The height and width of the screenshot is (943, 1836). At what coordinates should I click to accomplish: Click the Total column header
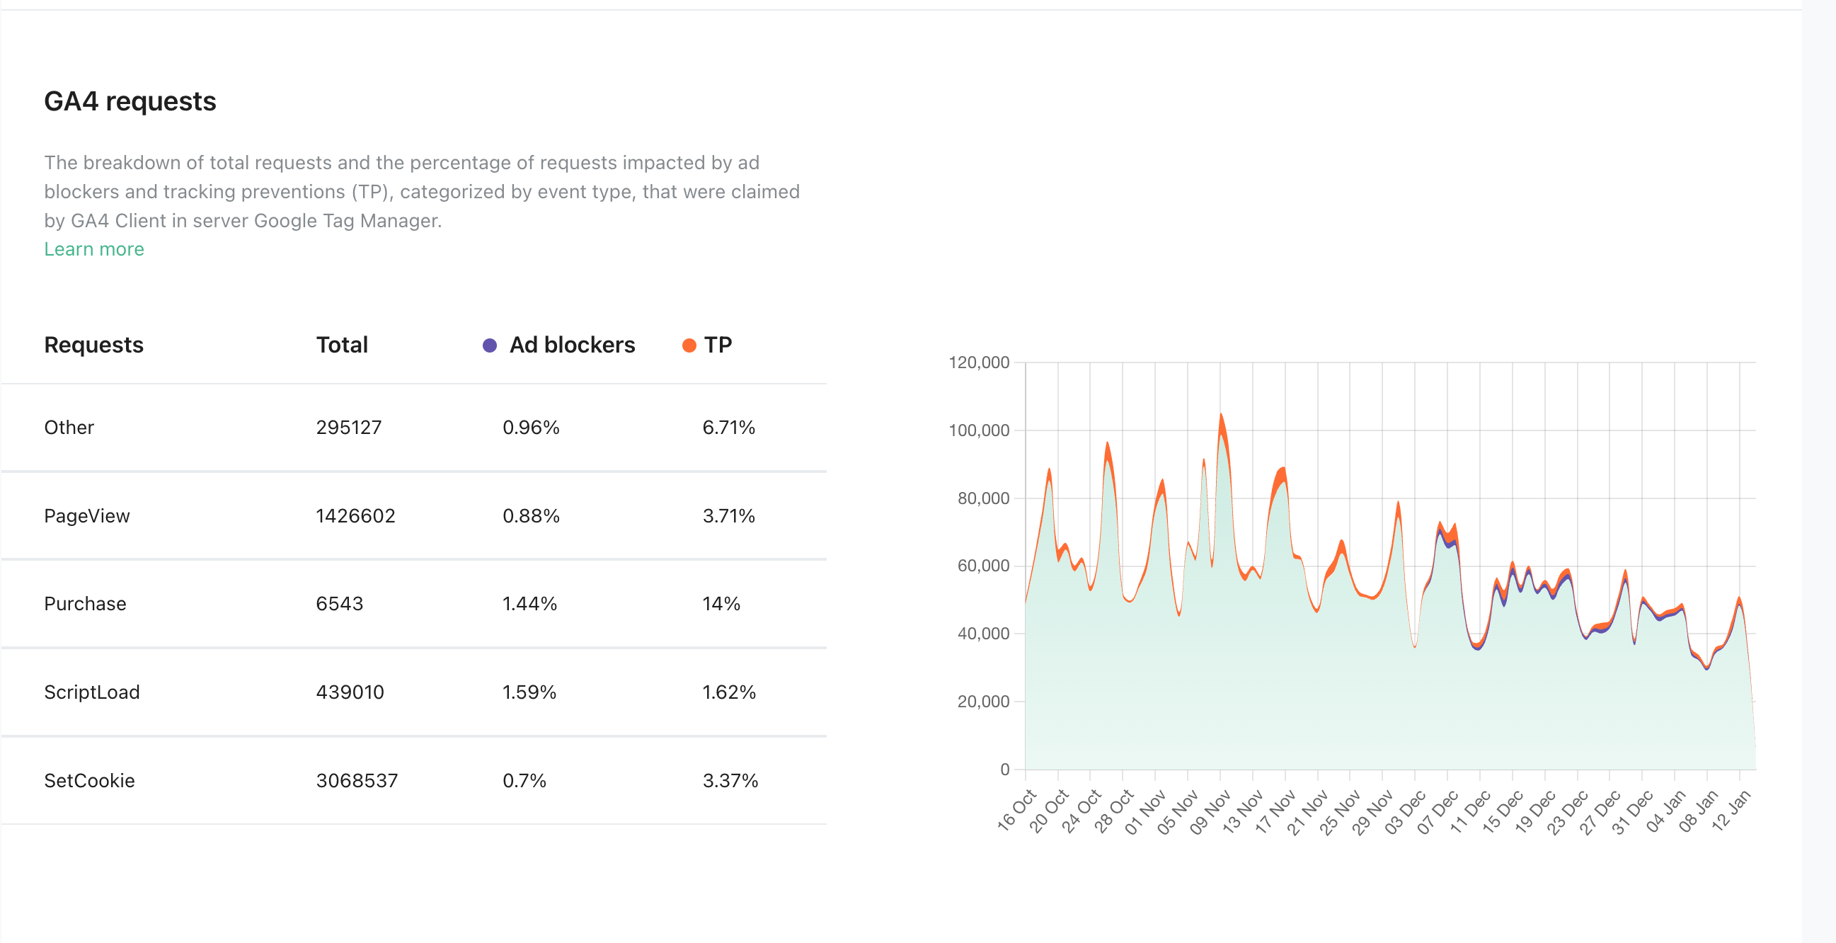(342, 345)
